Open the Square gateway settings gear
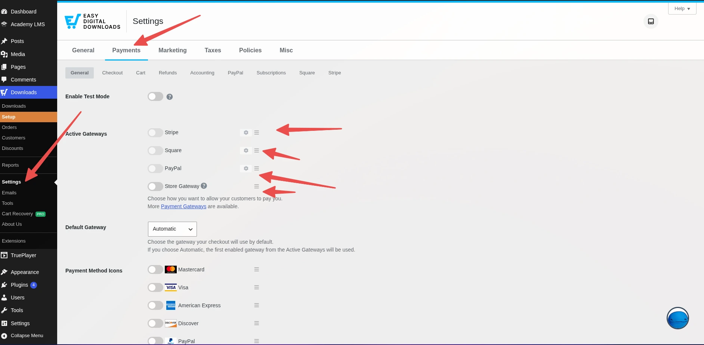 click(x=246, y=150)
